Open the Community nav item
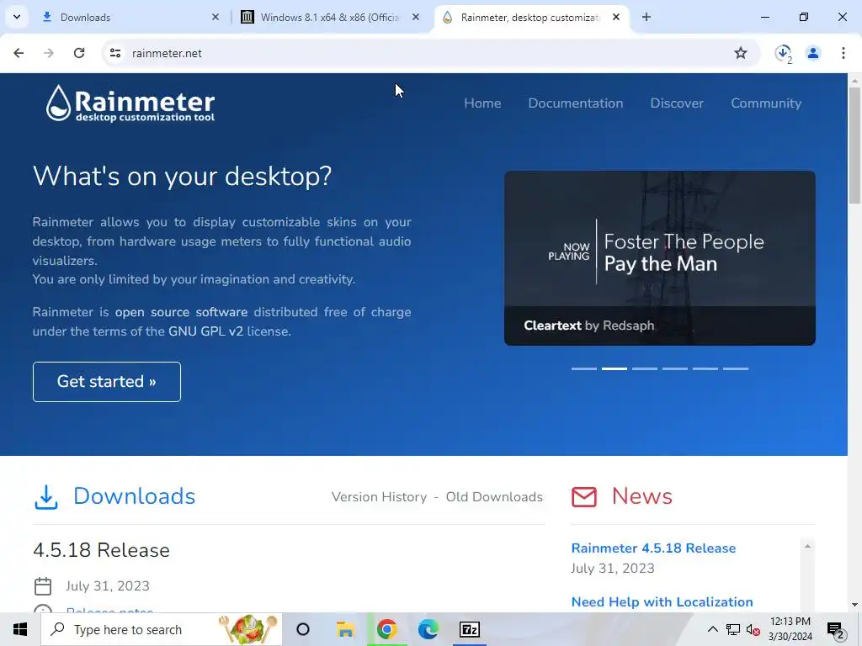862x646 pixels. point(766,103)
